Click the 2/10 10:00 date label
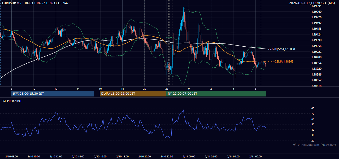339x159 pixels. click(33, 156)
